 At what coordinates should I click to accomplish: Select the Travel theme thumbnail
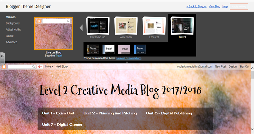pyautogui.click(x=182, y=26)
